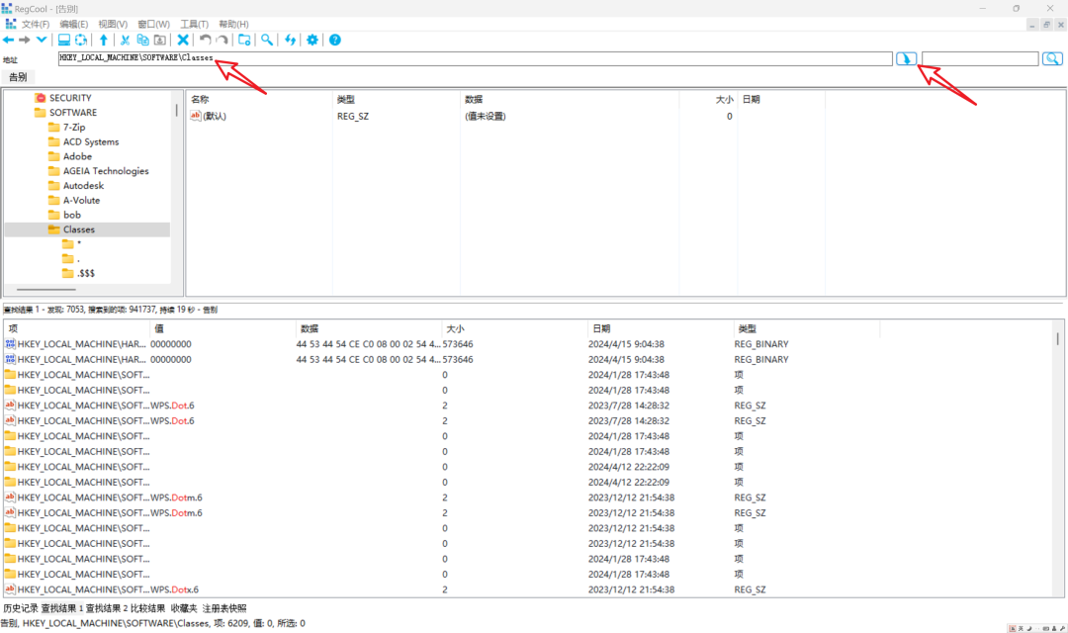This screenshot has height=633, width=1068.
Task: Switch to 查找结果 2 bottom tab
Action: tap(106, 608)
